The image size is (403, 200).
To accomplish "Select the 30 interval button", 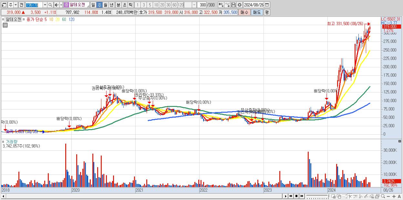I will (168, 5).
